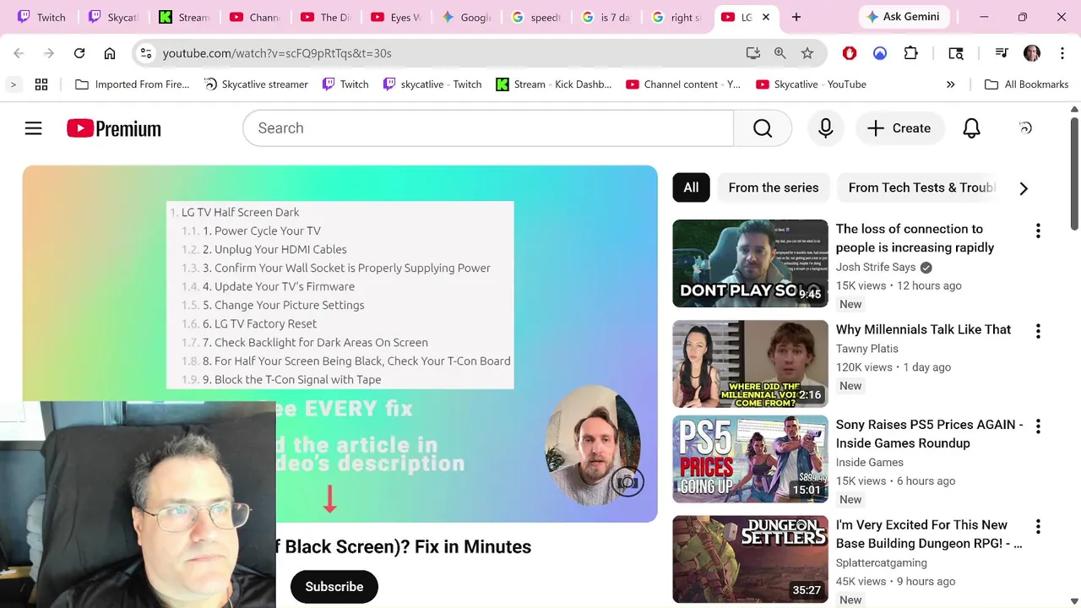Open Chrome three-dot menu
This screenshot has height=608, width=1081.
(1062, 53)
